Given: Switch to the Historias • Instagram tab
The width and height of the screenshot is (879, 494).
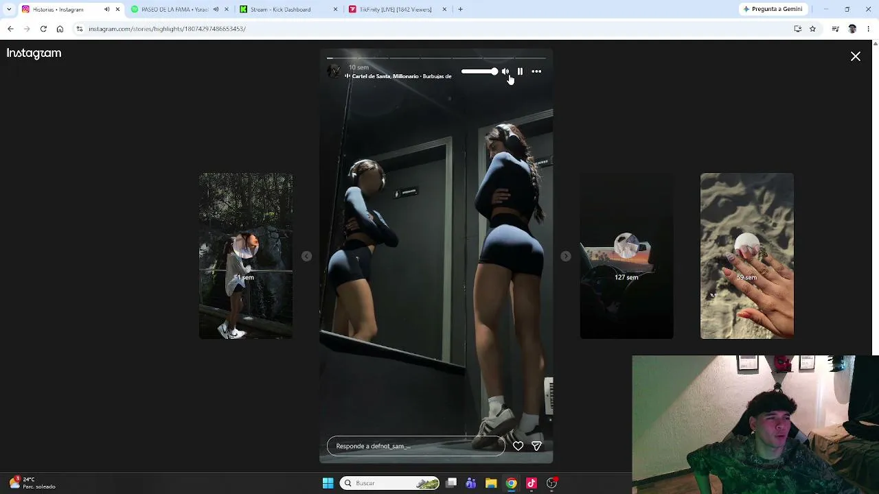Looking at the screenshot, I should pyautogui.click(x=58, y=10).
